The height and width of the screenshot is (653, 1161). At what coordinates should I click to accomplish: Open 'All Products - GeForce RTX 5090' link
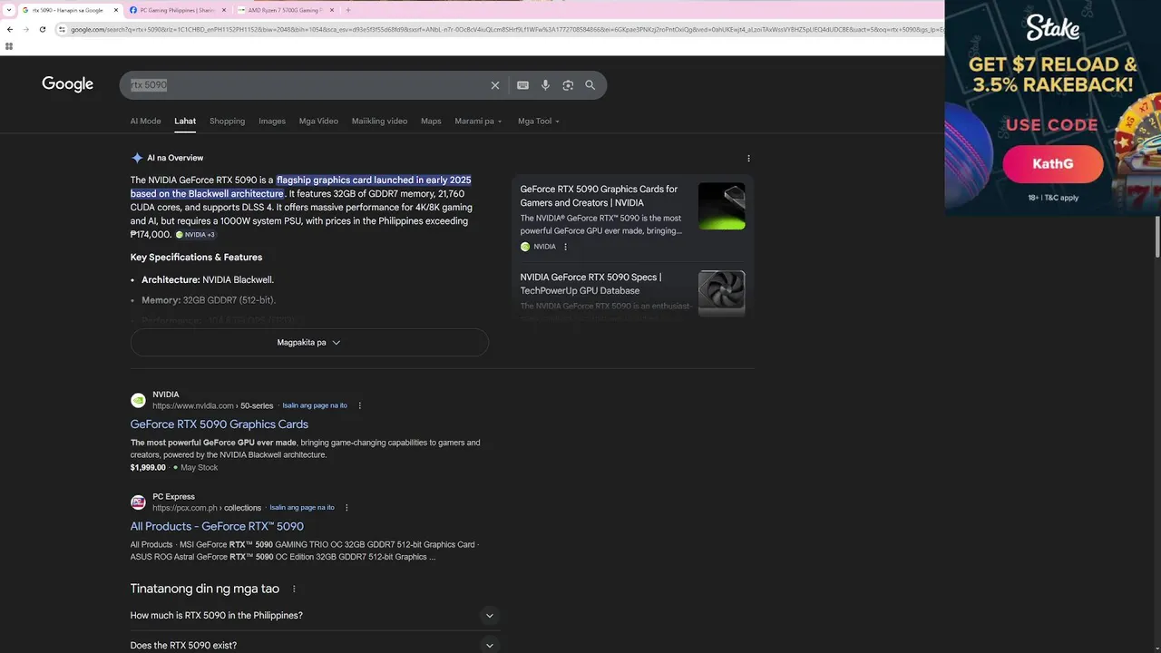217,526
